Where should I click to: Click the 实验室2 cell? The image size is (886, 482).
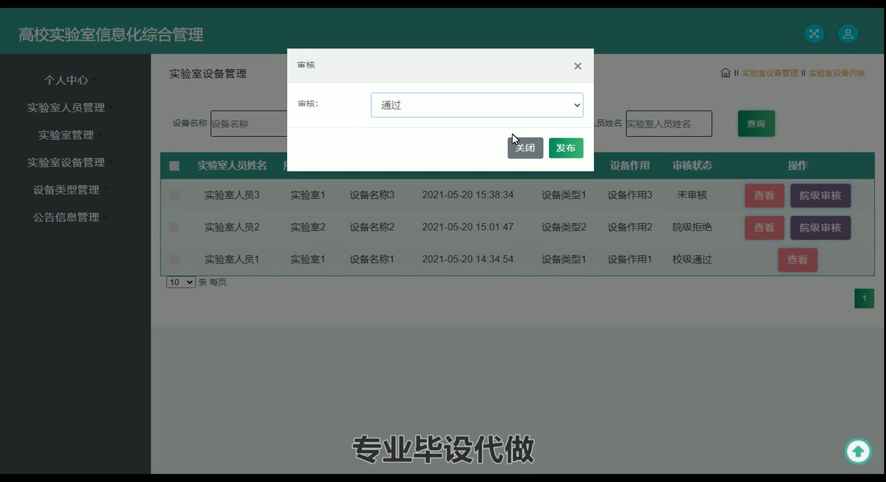coord(307,227)
